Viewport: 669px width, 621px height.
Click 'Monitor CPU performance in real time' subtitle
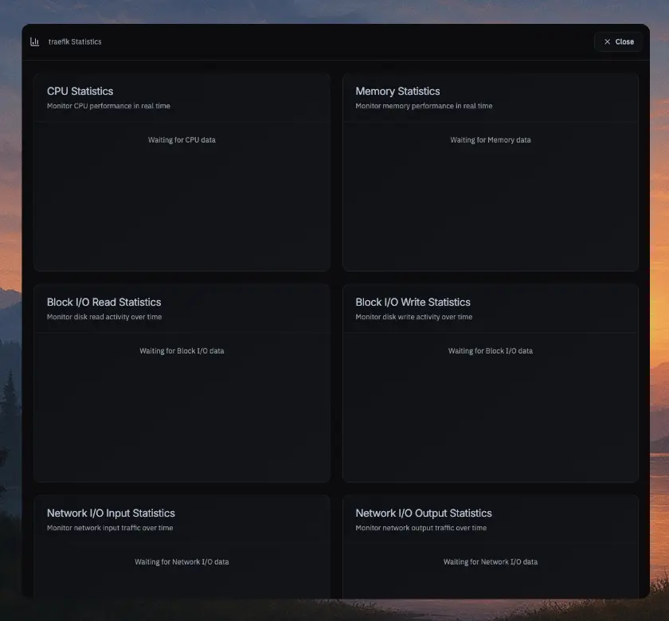[x=108, y=106]
